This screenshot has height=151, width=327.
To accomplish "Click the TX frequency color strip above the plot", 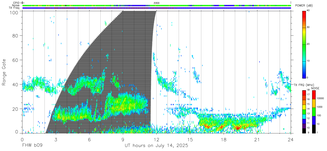I will [157, 8].
